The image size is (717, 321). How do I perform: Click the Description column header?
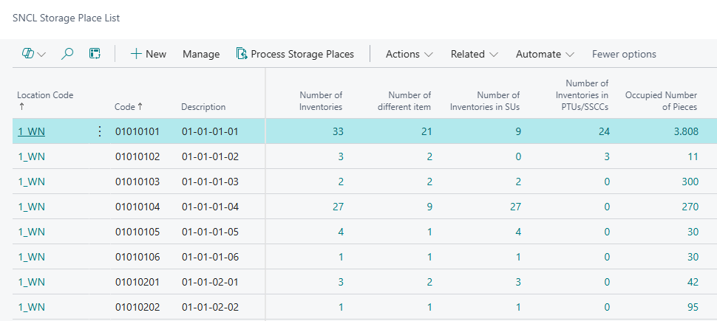click(x=203, y=107)
